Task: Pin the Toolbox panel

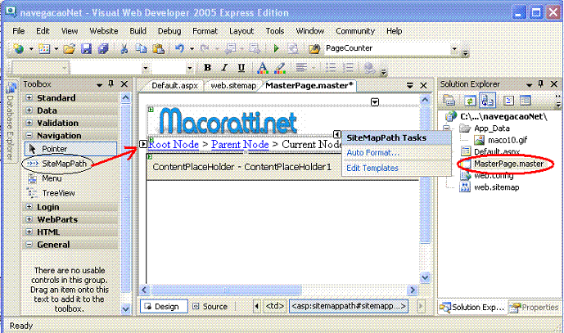Action: pyautogui.click(x=111, y=84)
